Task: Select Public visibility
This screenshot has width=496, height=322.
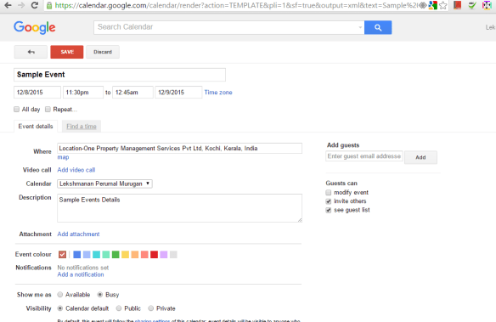Action: (x=119, y=308)
